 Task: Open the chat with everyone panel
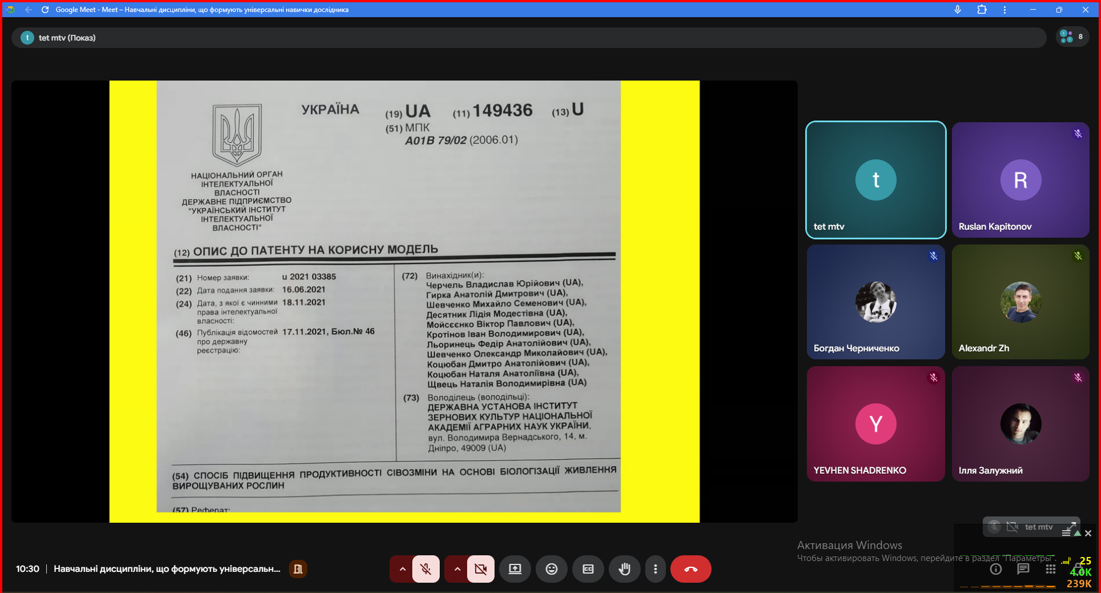click(x=1023, y=569)
